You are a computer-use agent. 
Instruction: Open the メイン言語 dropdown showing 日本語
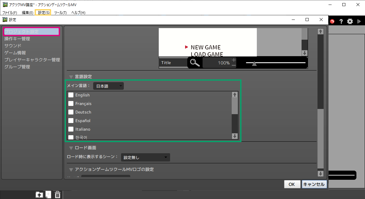click(x=108, y=86)
